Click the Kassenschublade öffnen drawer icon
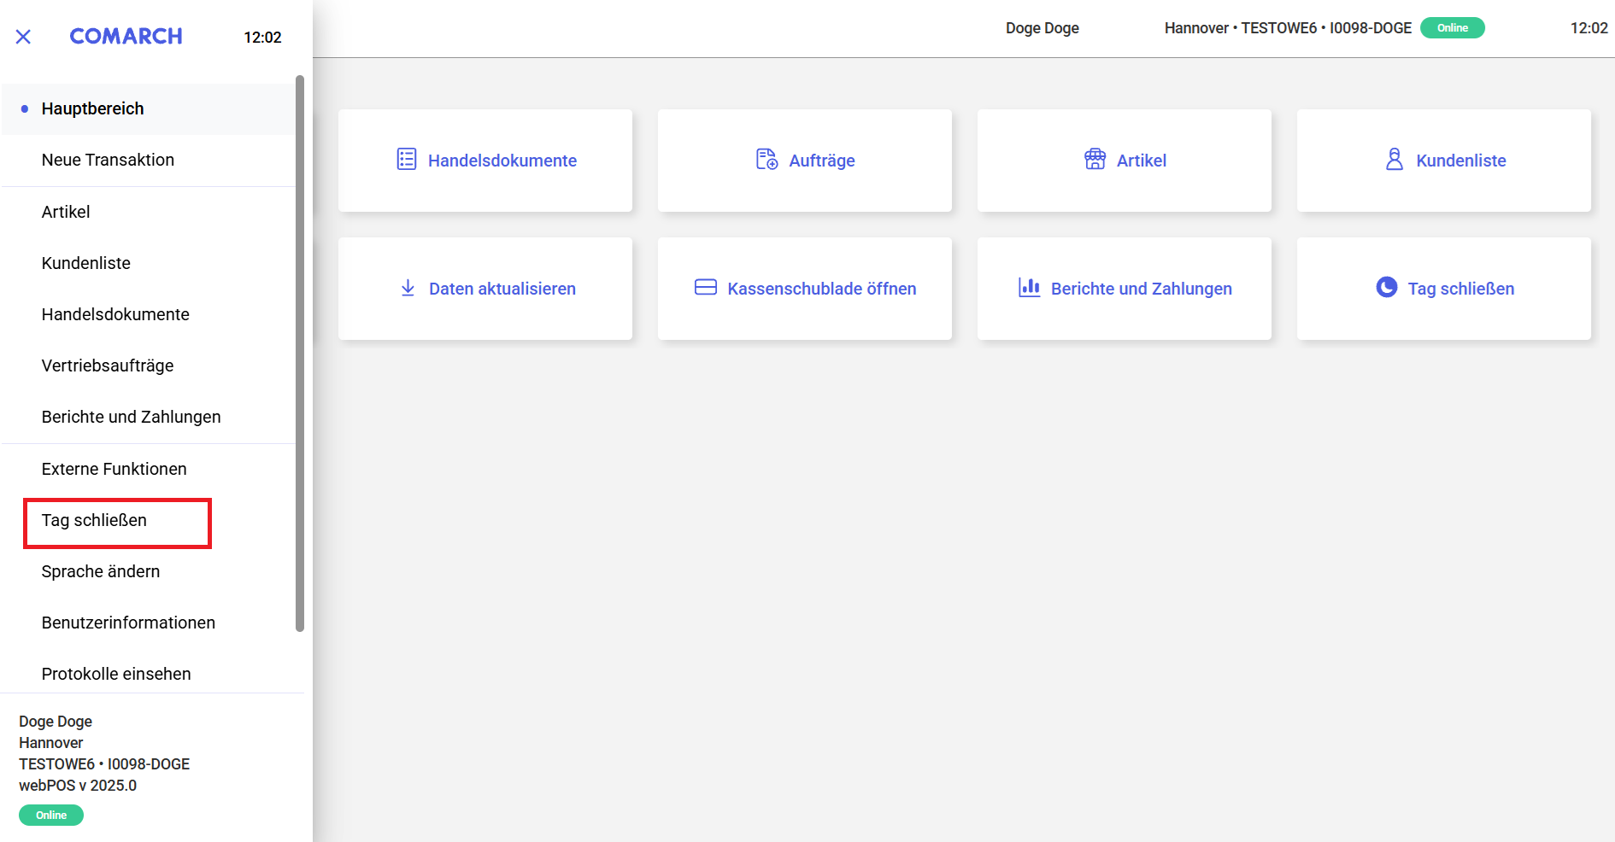The height and width of the screenshot is (842, 1615). 705,288
